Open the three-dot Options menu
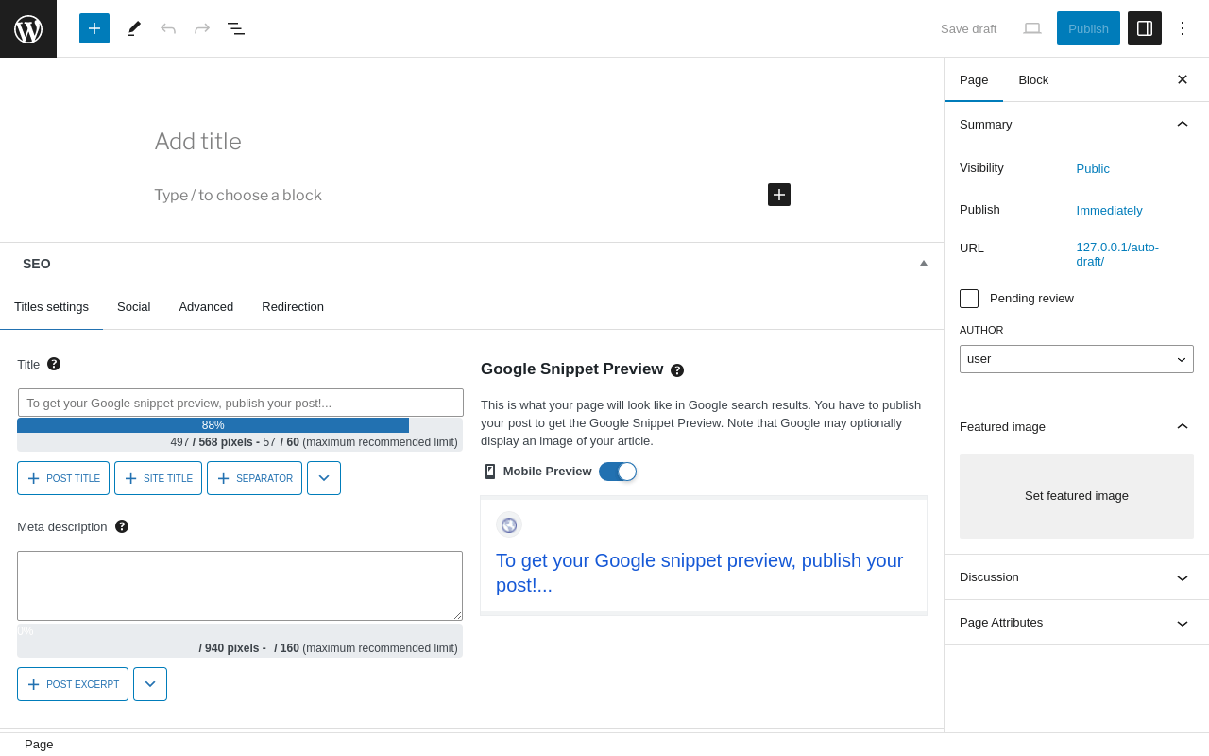The height and width of the screenshot is (756, 1209). 1183,28
